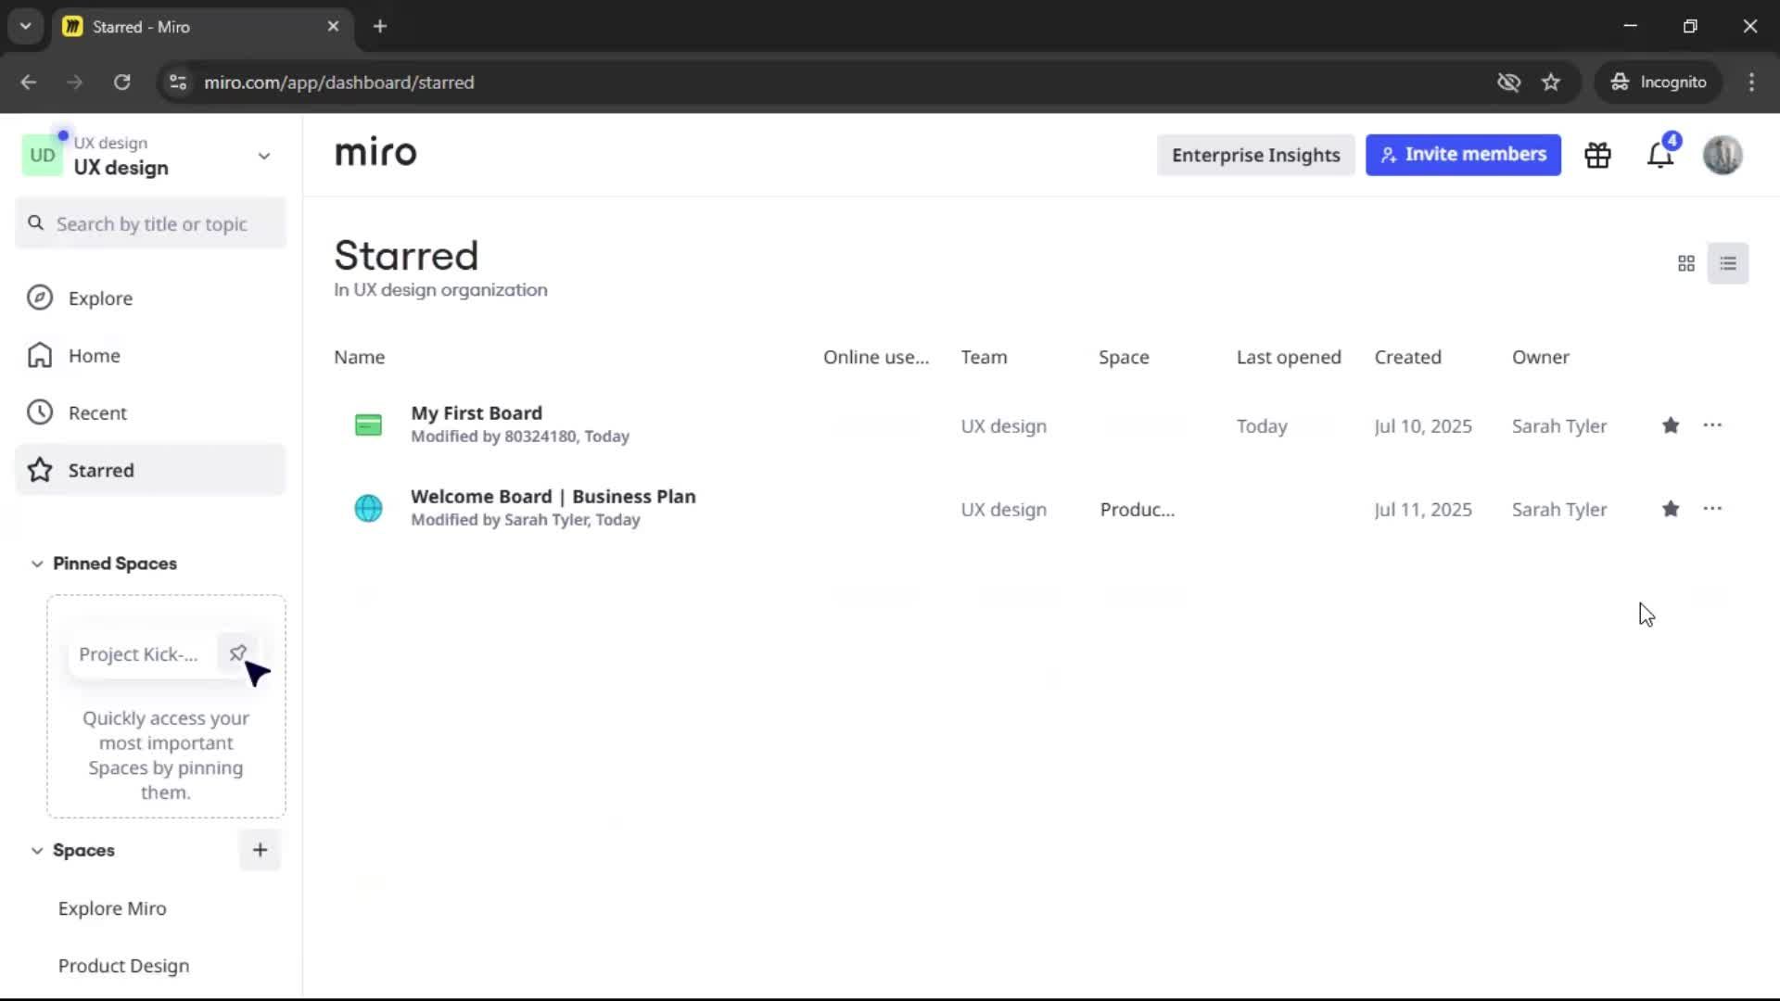Screen dimensions: 1780x1001
Task: Click the site information icon in address bar
Action: point(177,82)
